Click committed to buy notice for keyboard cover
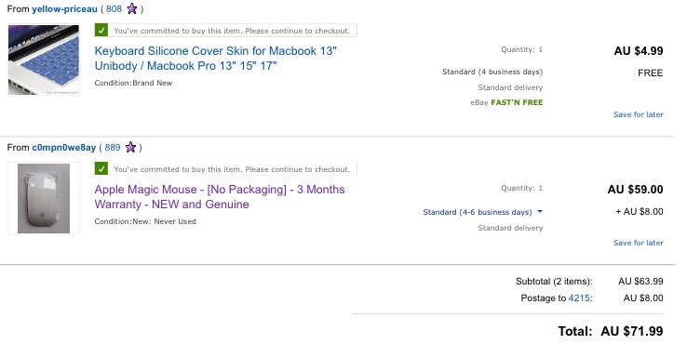Screen dimensions: 687x344 point(232,31)
